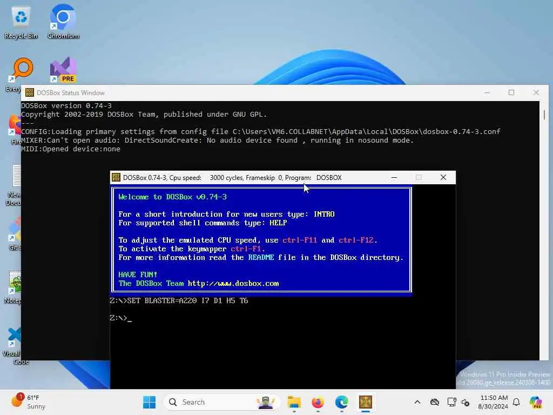
Task: Click the DOSBox 0.74-3 window title icon
Action: tap(116, 177)
